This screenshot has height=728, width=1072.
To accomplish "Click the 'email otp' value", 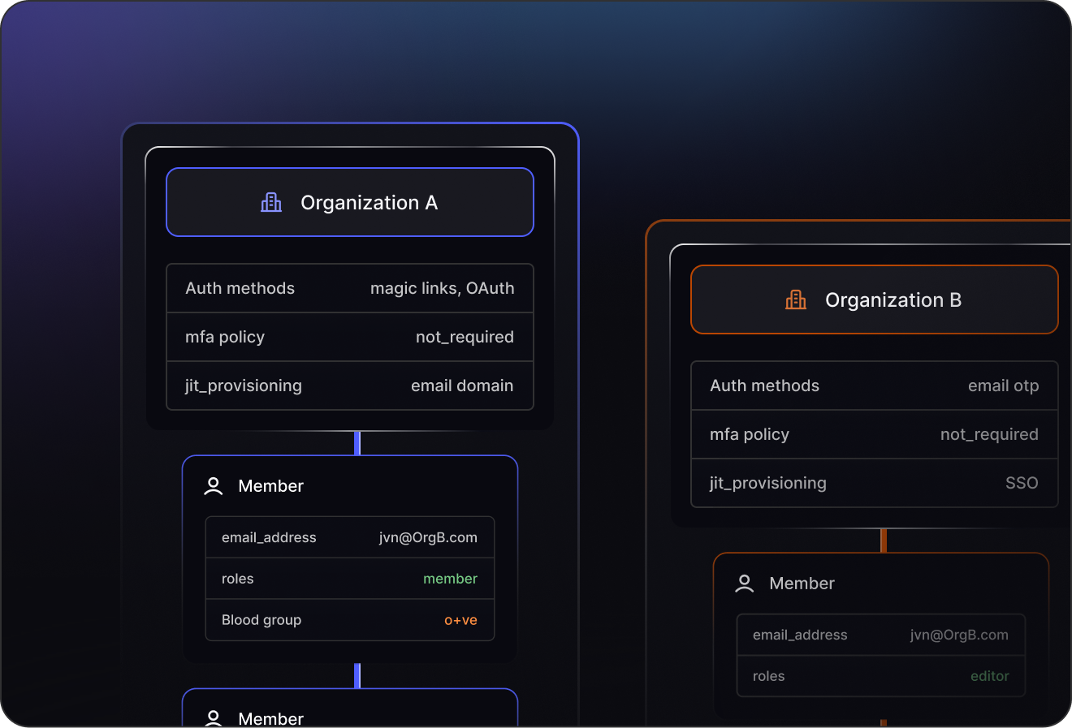I will [x=1004, y=386].
